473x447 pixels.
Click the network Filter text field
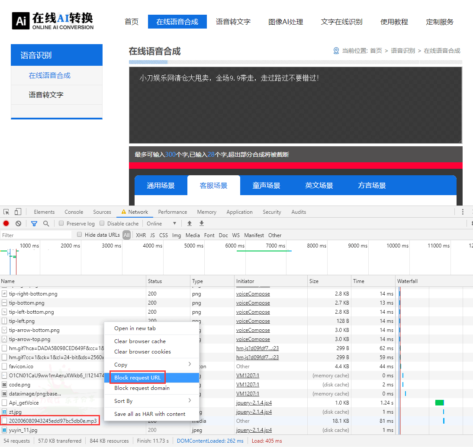click(x=36, y=235)
